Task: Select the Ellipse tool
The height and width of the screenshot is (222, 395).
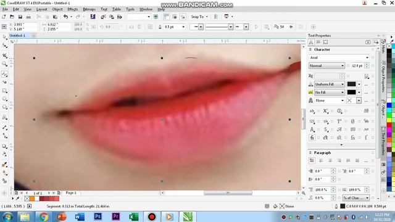Action: point(4,99)
